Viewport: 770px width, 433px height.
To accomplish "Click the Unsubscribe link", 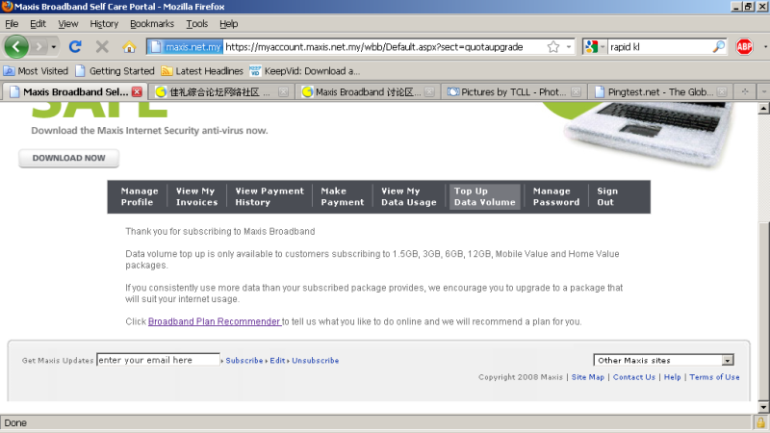I will pyautogui.click(x=316, y=360).
